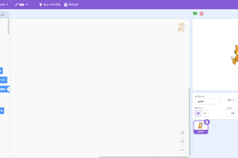Click the 大きさ size field showing 100
The height and width of the screenshot is (158, 238).
(232, 113)
